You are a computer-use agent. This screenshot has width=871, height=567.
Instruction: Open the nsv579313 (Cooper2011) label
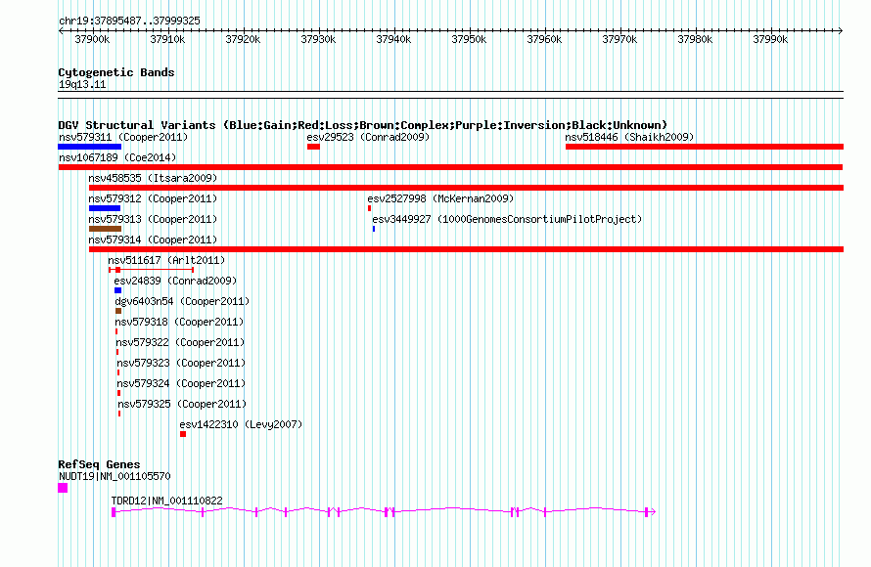click(x=153, y=219)
